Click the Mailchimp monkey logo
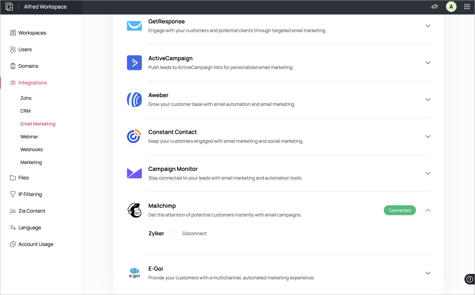The image size is (475, 295). pos(135,210)
